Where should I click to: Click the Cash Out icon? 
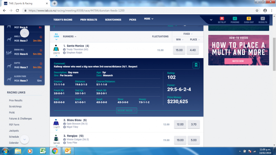tap(249, 20)
